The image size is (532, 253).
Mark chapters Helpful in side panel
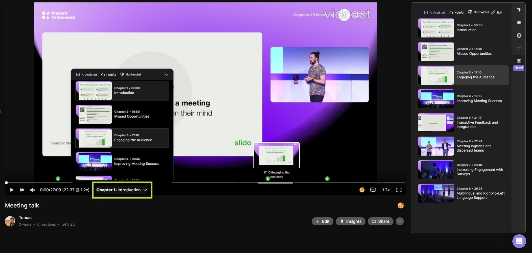tap(456, 12)
